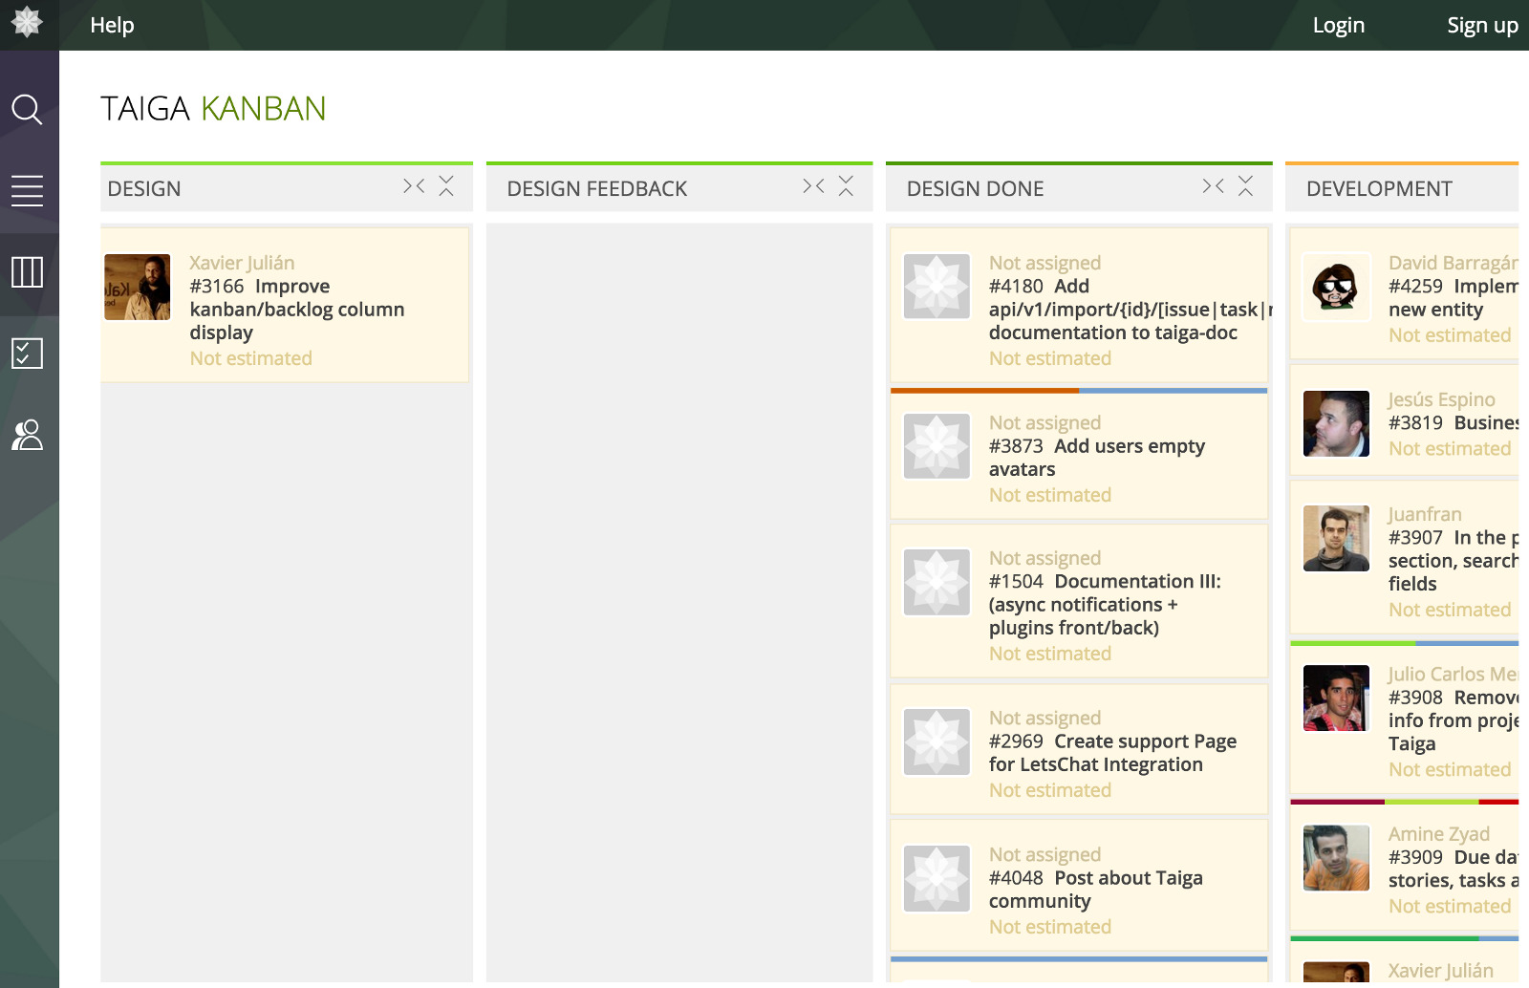Open issues via the checkbox sidebar icon
This screenshot has width=1529, height=988.
27,354
